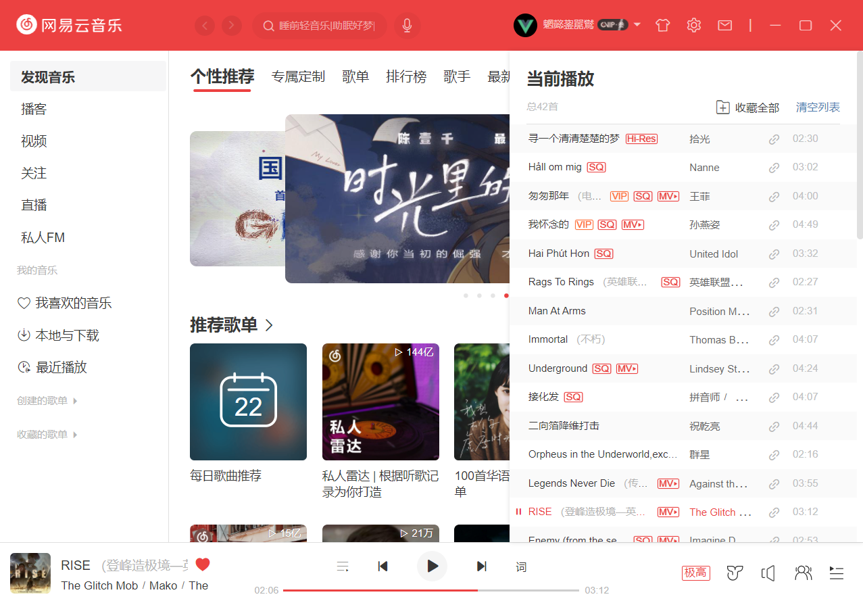Skip to next track
The image size is (863, 603).
pyautogui.click(x=482, y=566)
